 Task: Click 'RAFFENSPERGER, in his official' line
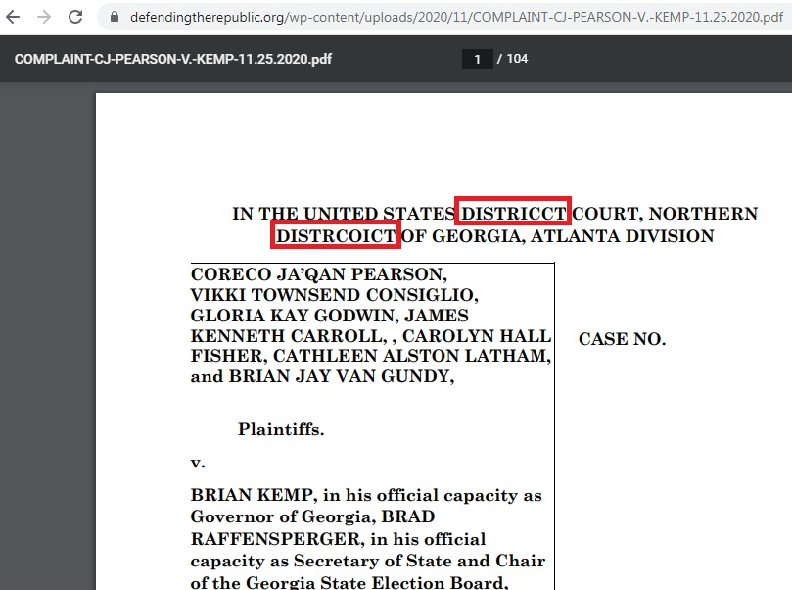point(338,539)
